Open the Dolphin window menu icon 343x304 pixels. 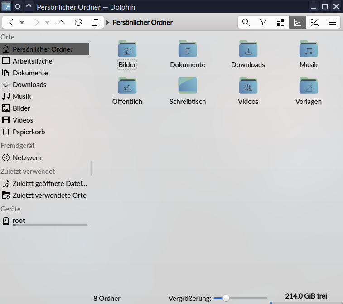pos(6,6)
